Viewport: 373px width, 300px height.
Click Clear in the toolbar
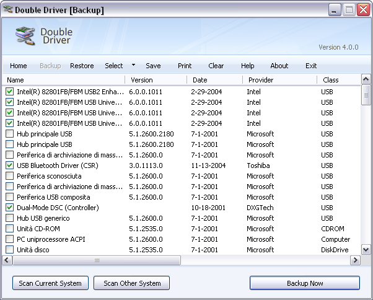(x=216, y=66)
